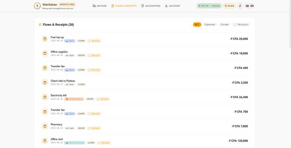This screenshot has width=291, height=148.
Task: Click account code 606100 on Pharmacy
Action: point(81,128)
